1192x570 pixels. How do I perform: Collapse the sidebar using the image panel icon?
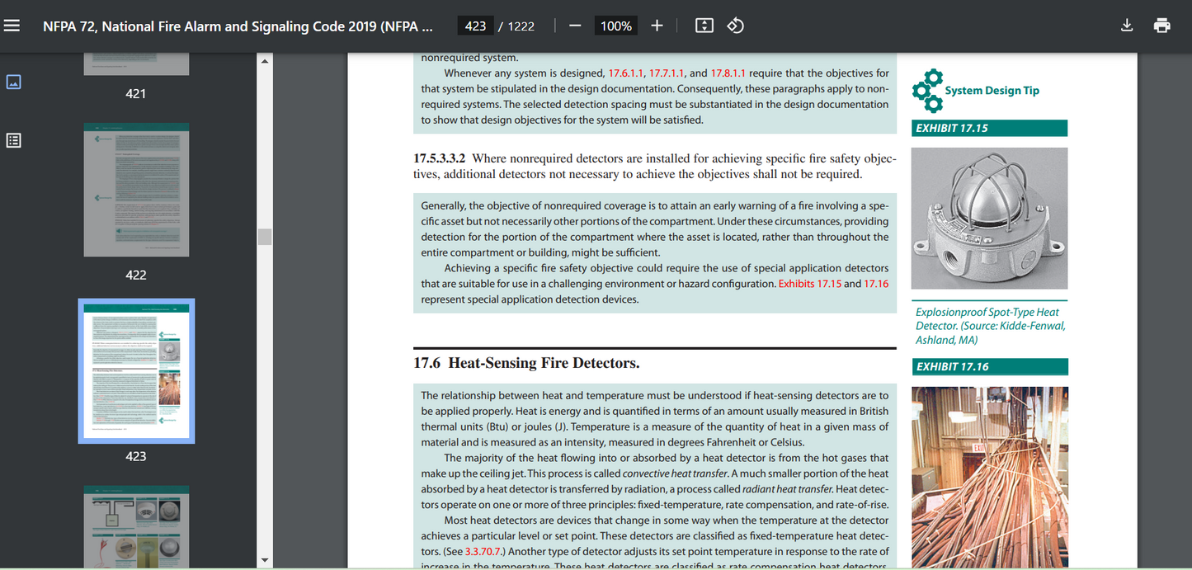click(x=13, y=82)
